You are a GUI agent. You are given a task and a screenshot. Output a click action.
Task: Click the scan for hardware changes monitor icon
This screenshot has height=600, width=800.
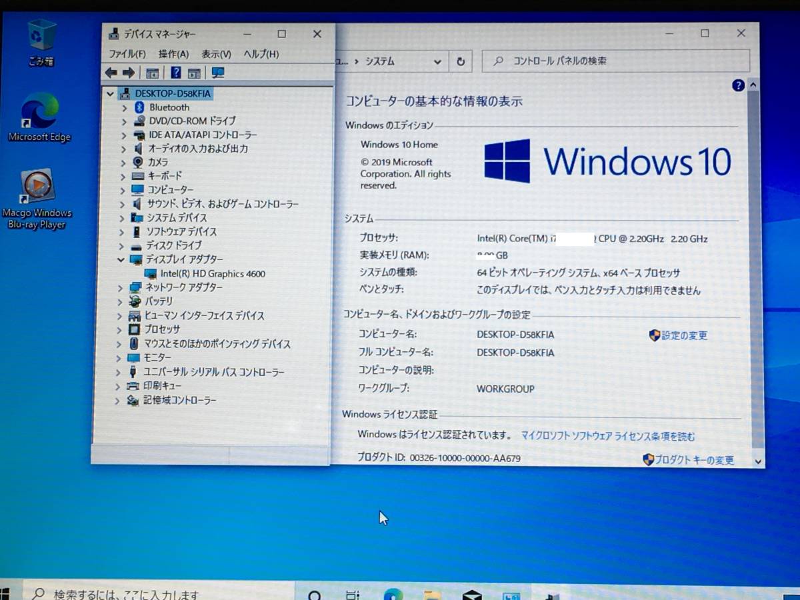217,73
